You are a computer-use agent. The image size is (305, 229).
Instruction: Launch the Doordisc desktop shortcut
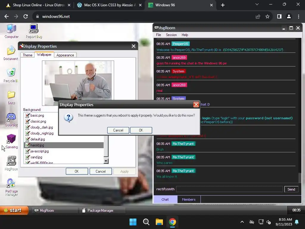[x=11, y=119]
